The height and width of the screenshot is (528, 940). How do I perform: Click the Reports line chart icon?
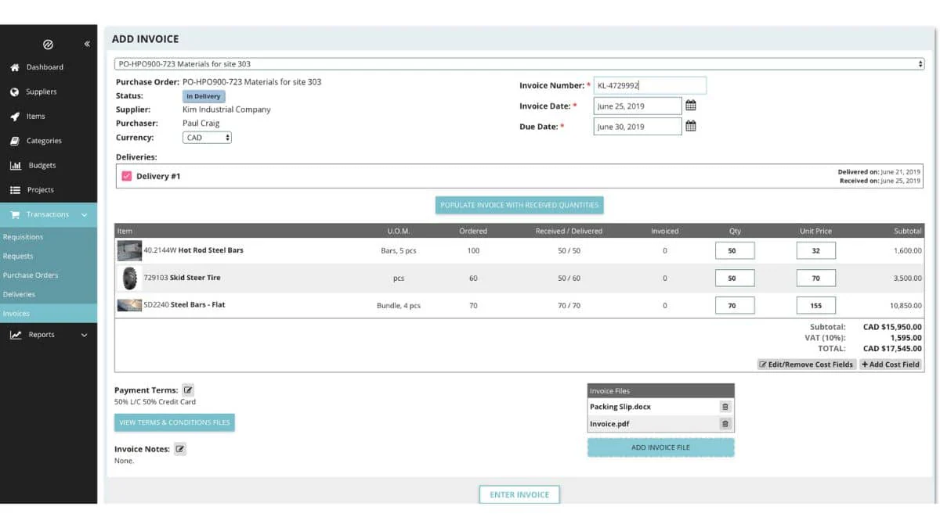click(x=15, y=335)
